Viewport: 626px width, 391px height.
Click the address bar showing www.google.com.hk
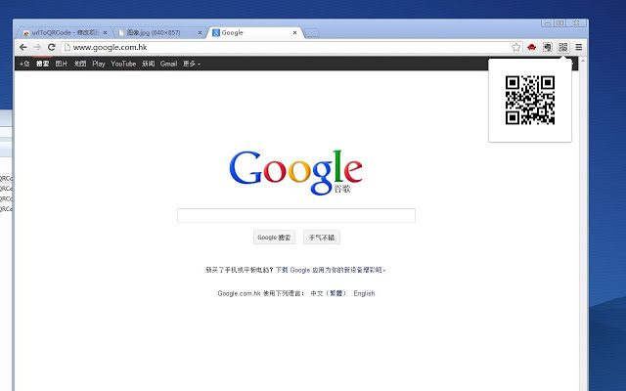point(291,48)
